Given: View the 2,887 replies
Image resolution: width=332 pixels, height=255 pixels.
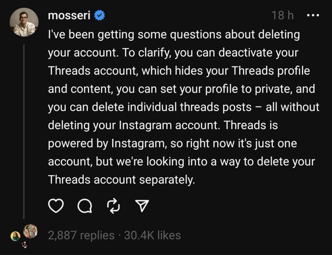Looking at the screenshot, I should [x=81, y=235].
